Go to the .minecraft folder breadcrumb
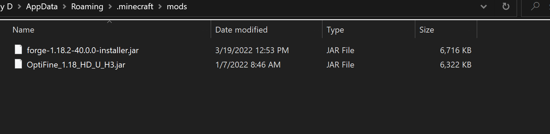Screen dimensions: 550x134 135,7
